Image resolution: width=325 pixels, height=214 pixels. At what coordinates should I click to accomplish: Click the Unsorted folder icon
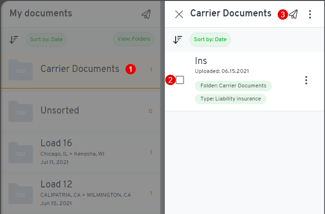click(21, 111)
